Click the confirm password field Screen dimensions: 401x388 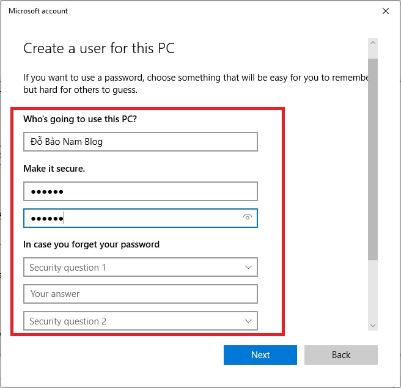pyautogui.click(x=141, y=218)
